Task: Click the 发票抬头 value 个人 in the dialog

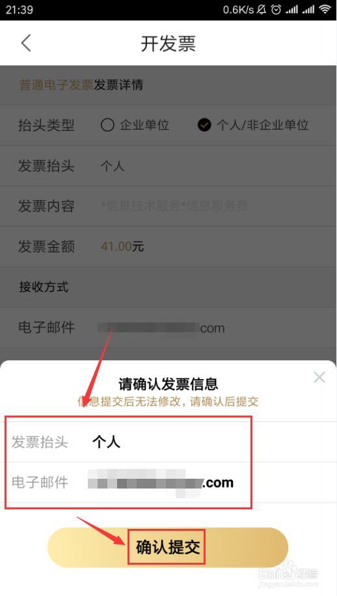Action: click(x=106, y=442)
